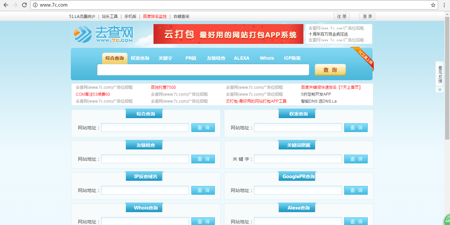Click the browser forward arrow
Screen dimensions: 450x225
click(x=15, y=5)
